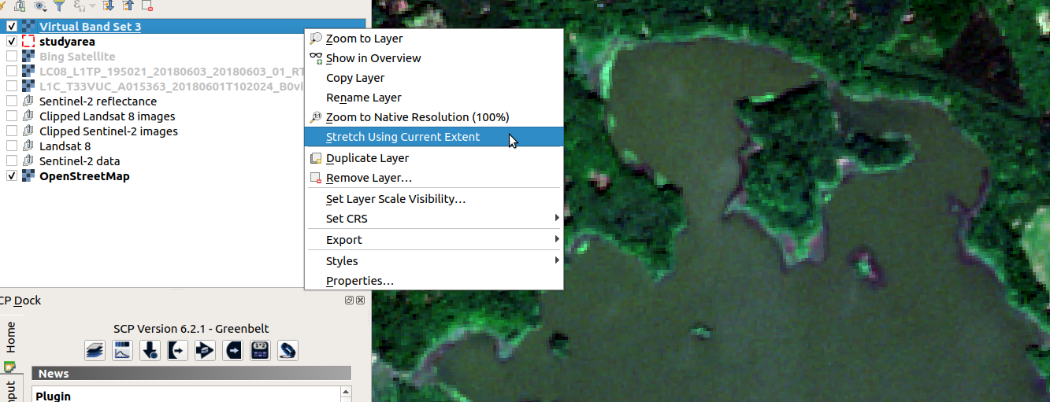Screen dimensions: 1050x402
Task: Select Sentinel-2 data group name
Action: coord(80,161)
